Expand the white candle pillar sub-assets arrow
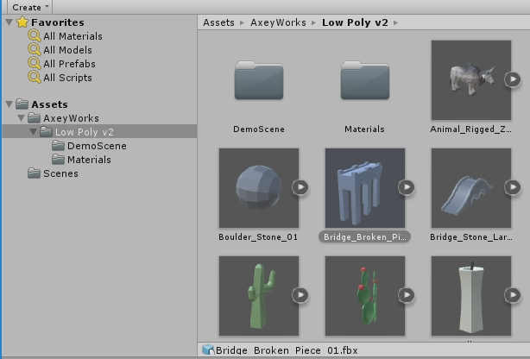The height and width of the screenshot is (359, 530). (513, 295)
